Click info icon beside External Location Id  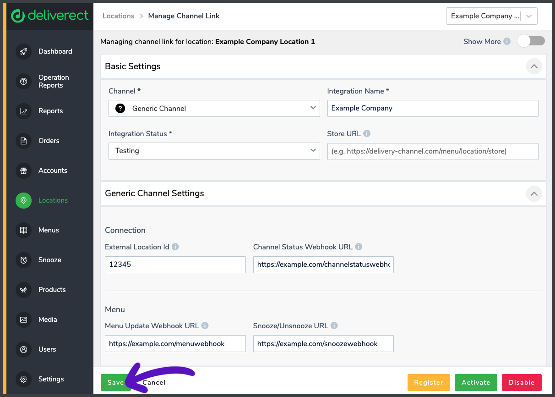tap(175, 247)
